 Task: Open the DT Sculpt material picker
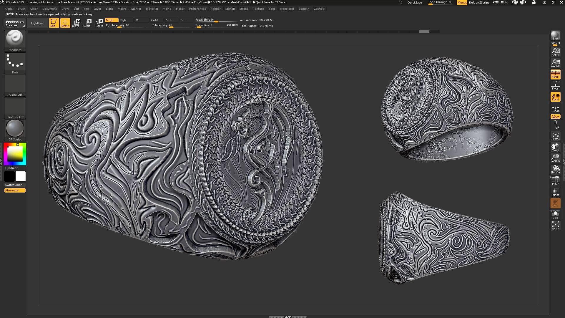click(15, 130)
